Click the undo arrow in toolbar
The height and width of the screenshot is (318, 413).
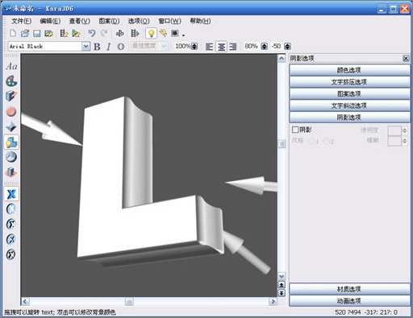point(92,33)
